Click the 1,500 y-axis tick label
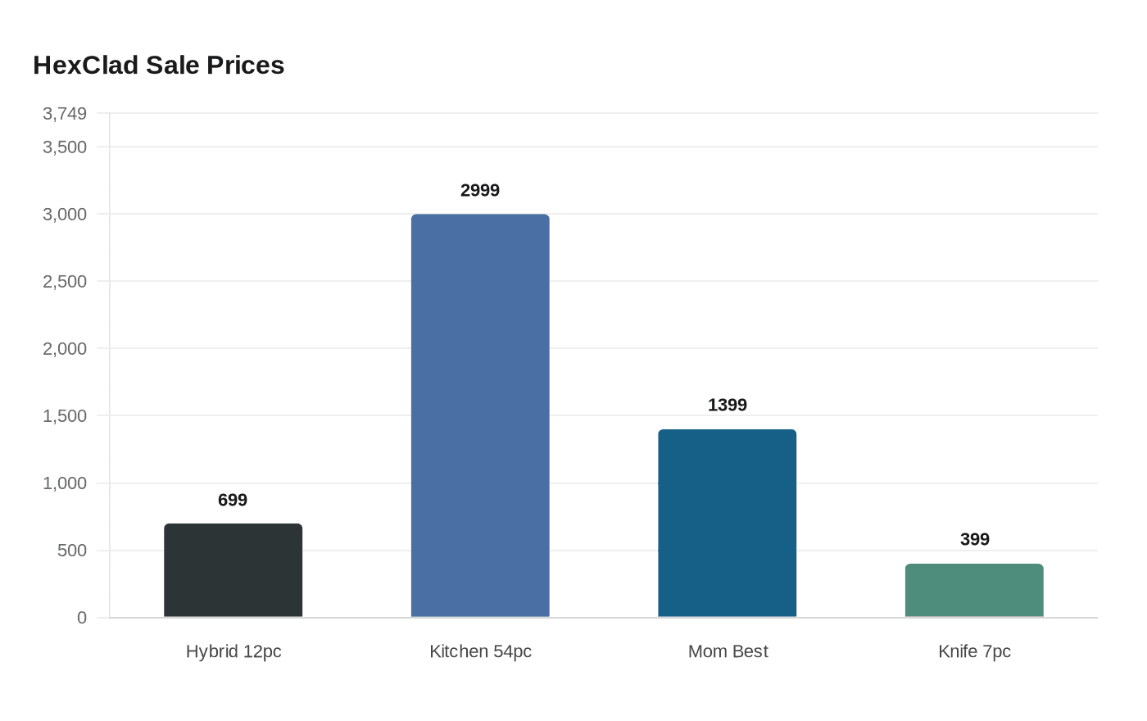 [x=65, y=415]
